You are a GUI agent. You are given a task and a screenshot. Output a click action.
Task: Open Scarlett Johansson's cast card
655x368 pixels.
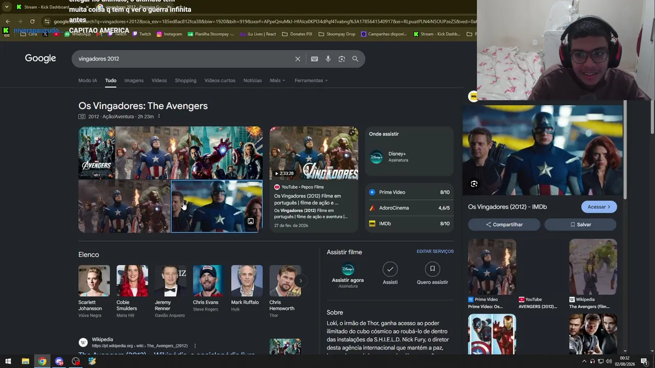click(x=94, y=291)
